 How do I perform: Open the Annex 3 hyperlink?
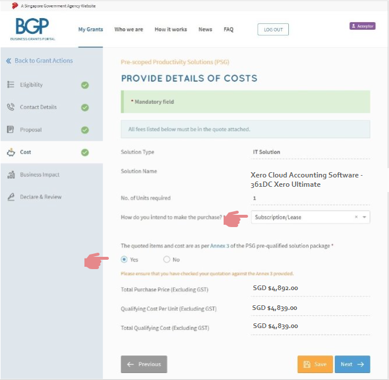click(220, 246)
